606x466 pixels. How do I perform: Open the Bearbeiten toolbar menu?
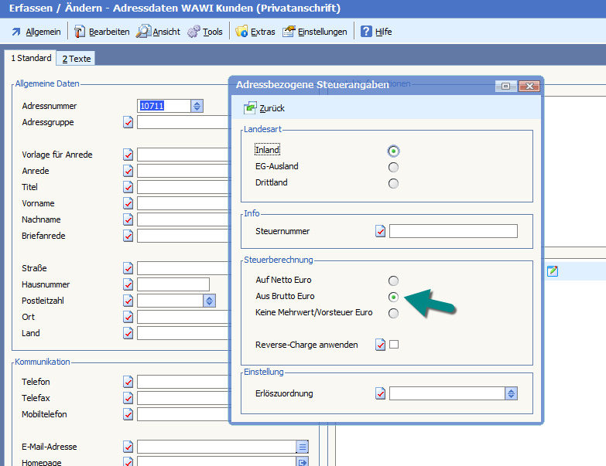(x=102, y=32)
